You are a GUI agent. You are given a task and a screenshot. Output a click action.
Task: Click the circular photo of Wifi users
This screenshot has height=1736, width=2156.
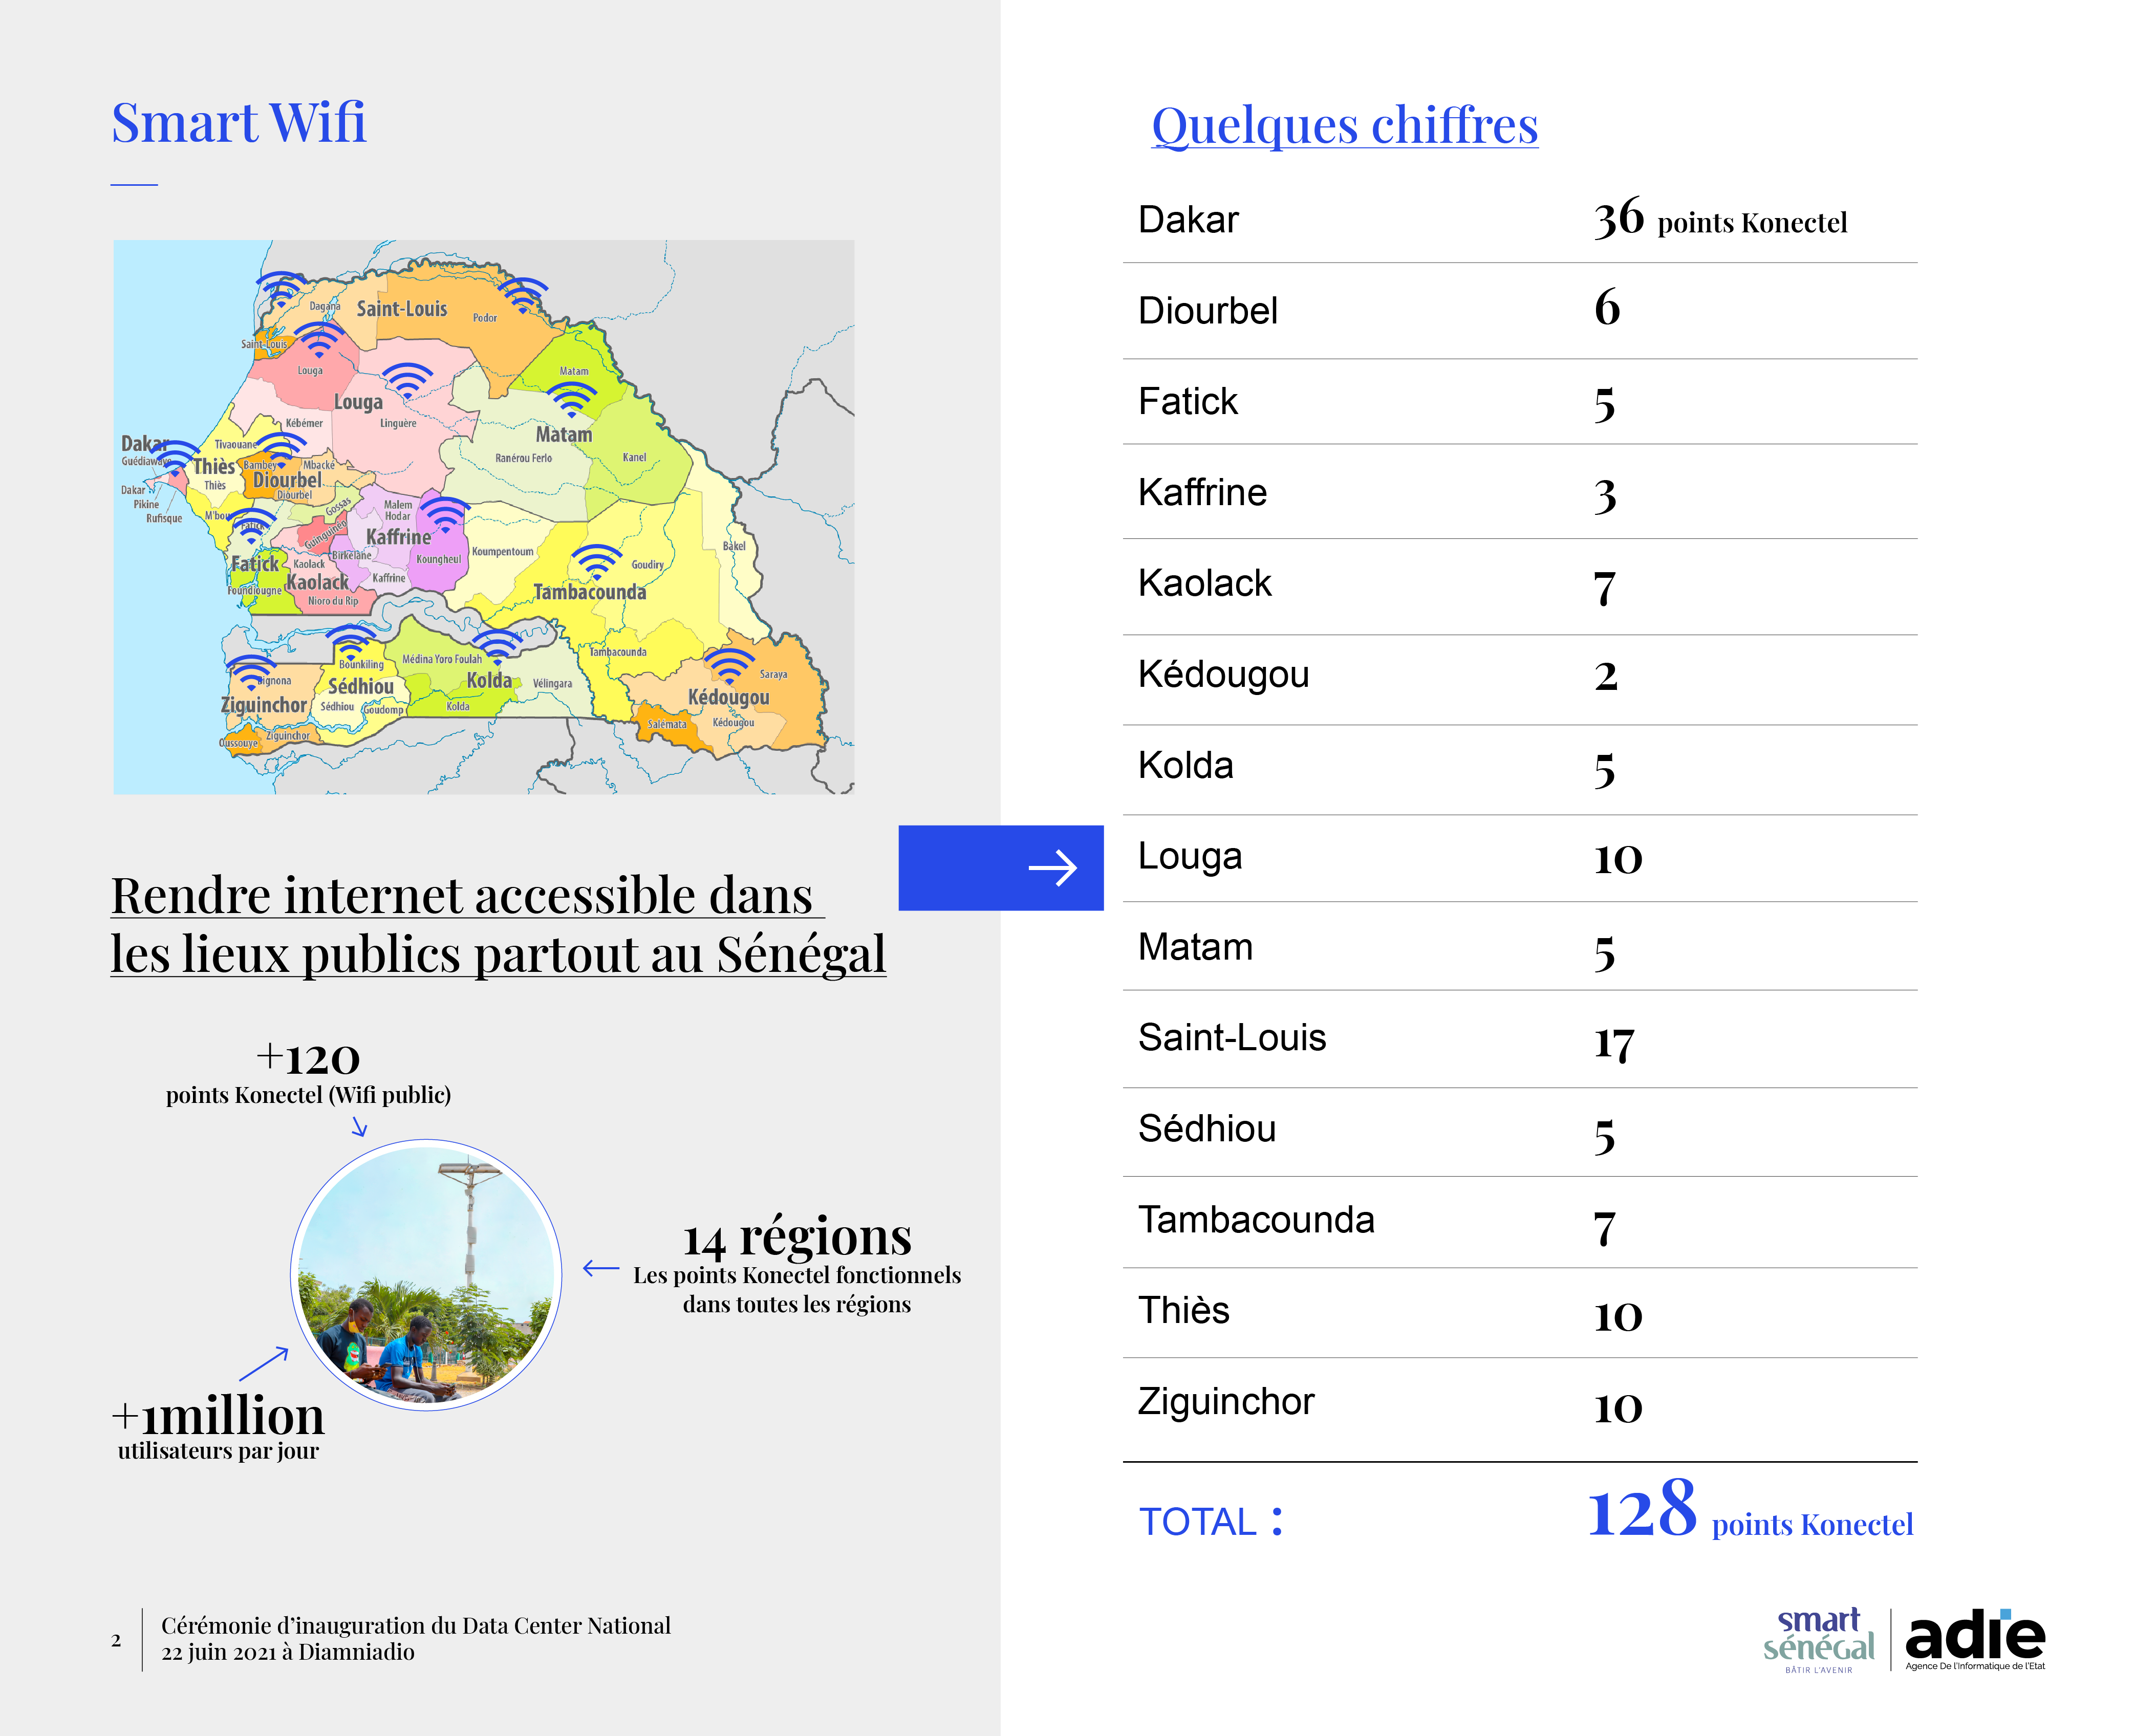pyautogui.click(x=426, y=1275)
